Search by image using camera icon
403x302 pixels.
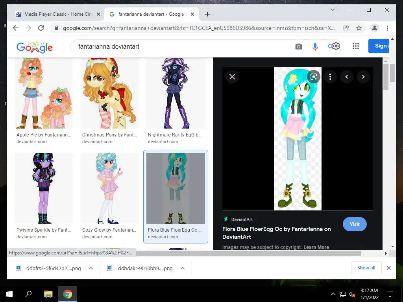coord(298,46)
